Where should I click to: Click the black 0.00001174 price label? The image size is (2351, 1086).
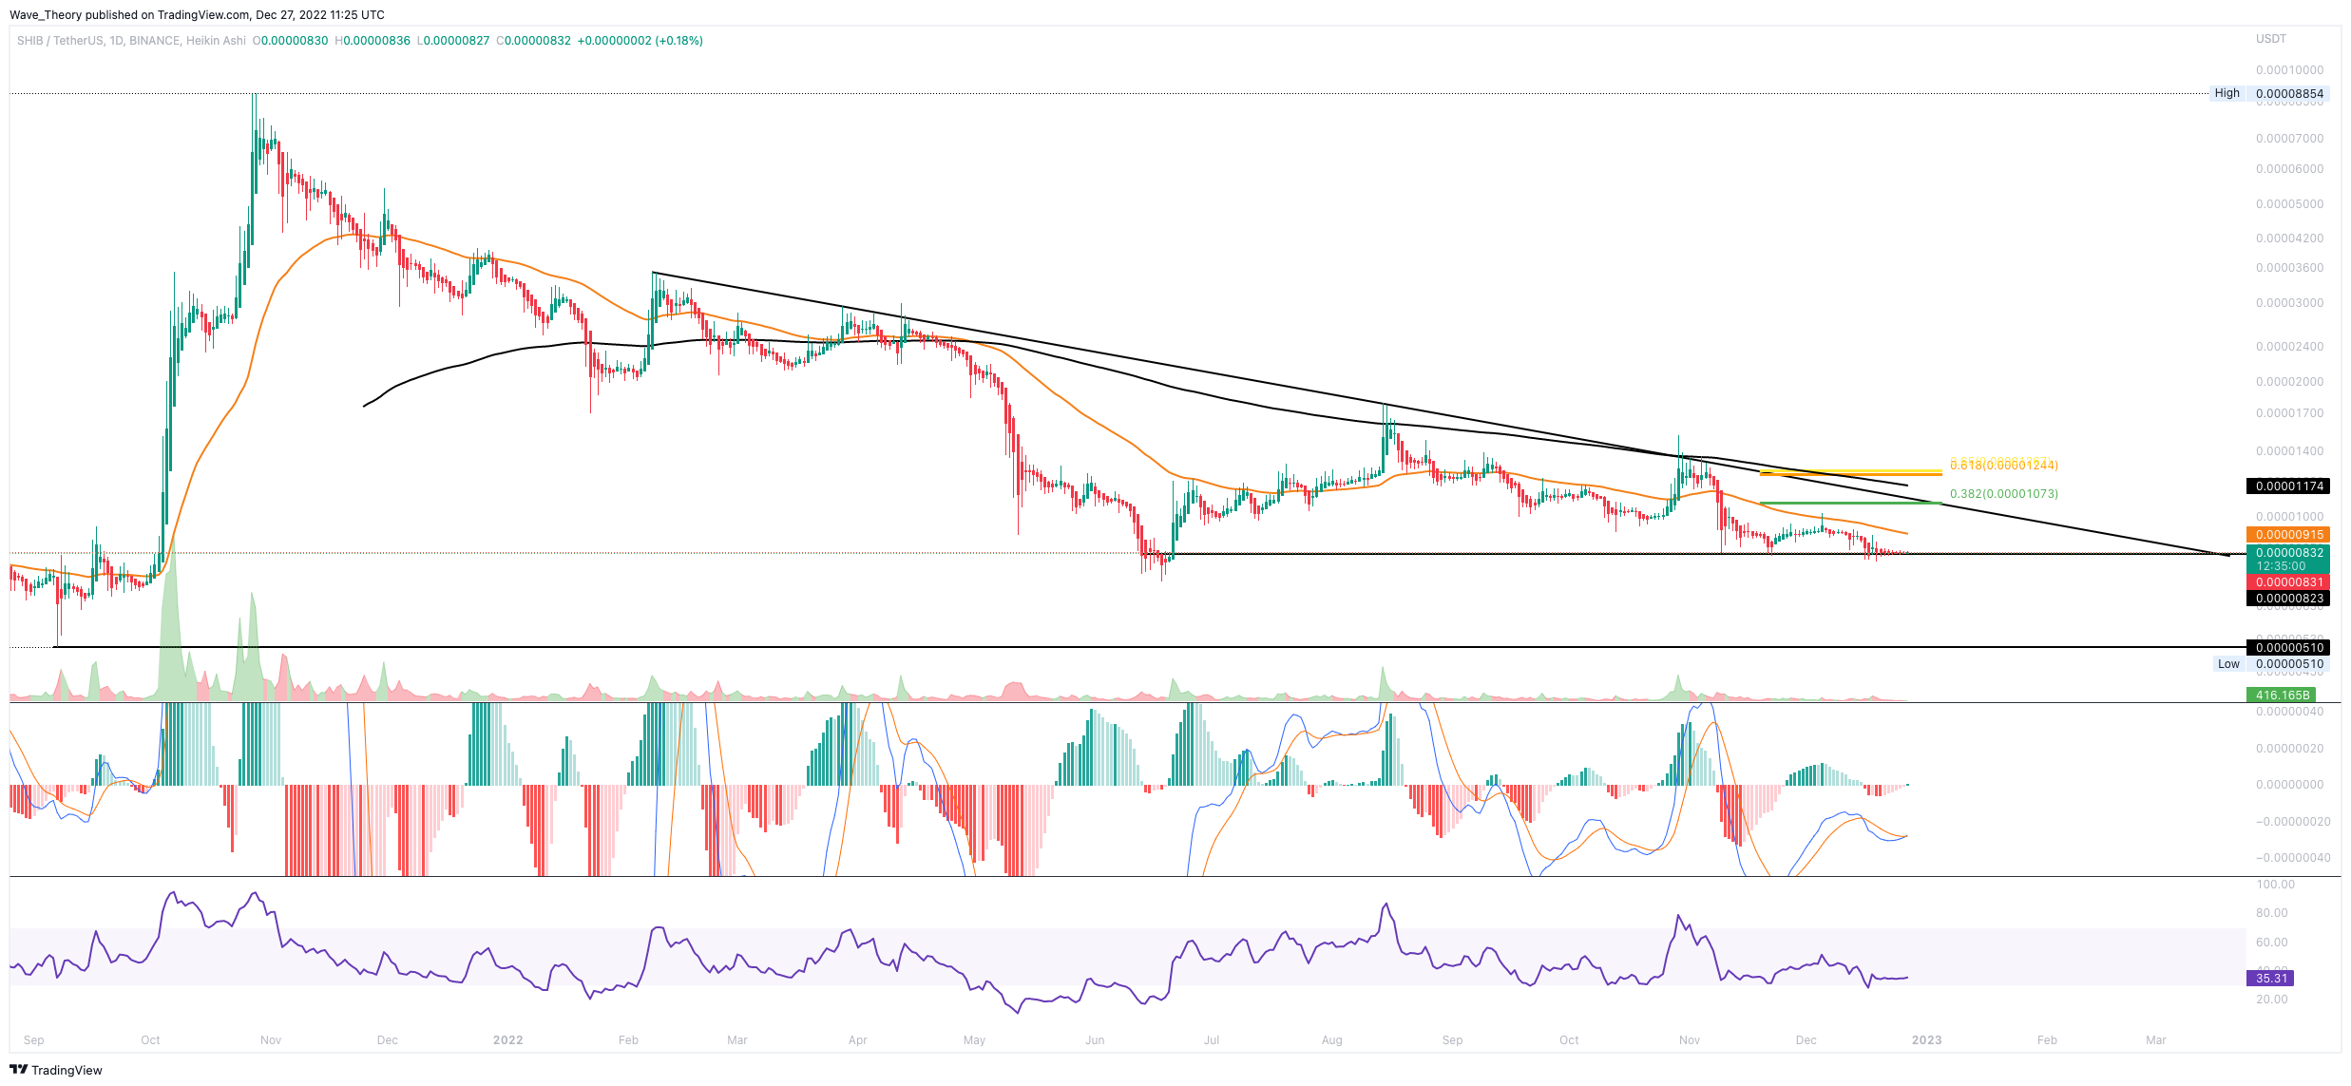(2288, 486)
